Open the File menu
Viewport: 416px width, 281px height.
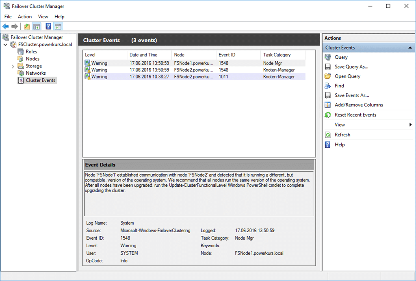tap(8, 16)
